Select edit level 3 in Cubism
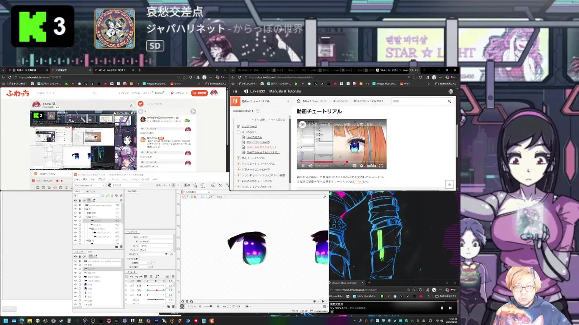This screenshot has width=579, height=325. 178,185
